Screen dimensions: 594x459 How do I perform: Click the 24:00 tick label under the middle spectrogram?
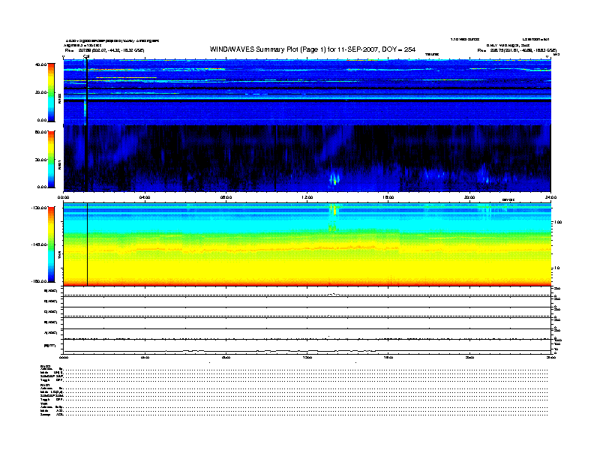point(550,197)
